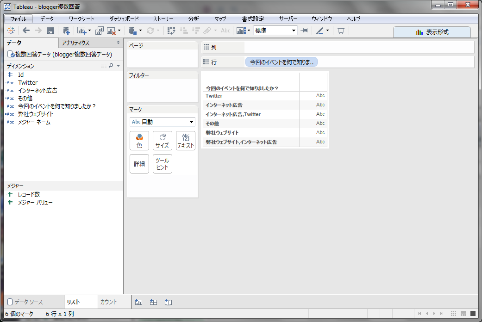The image size is (482, 322).
Task: Click the clear sheet icon
Action: click(111, 31)
